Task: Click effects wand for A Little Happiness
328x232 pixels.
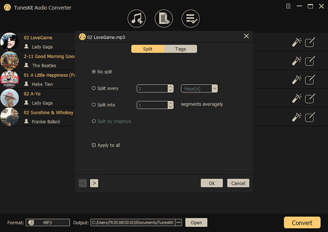Action: pyautogui.click(x=296, y=80)
